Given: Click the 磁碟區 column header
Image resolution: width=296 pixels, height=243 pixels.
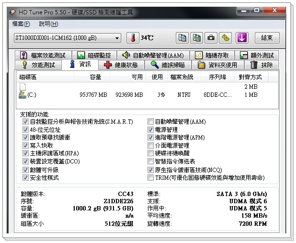Looking at the screenshot, I should coord(46,77).
